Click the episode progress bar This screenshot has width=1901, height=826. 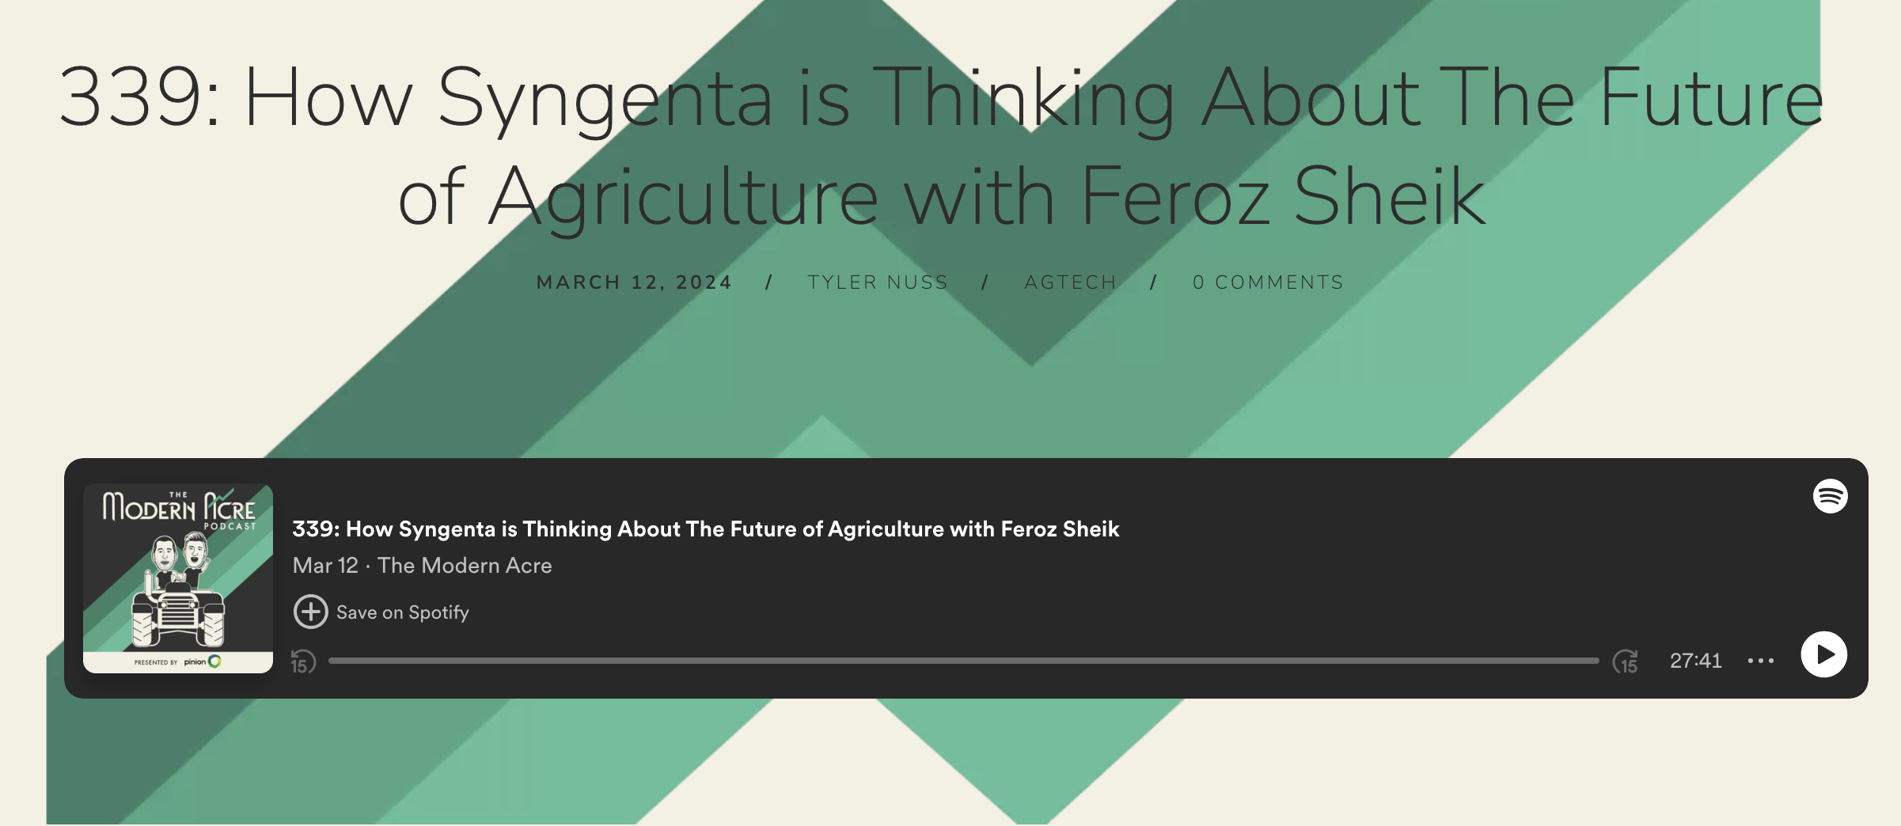(x=962, y=661)
